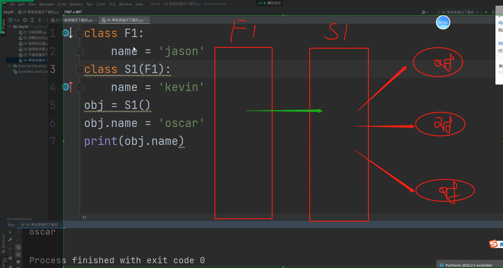The image size is (503, 268).
Task: Open the File menu
Action: coord(12,4)
